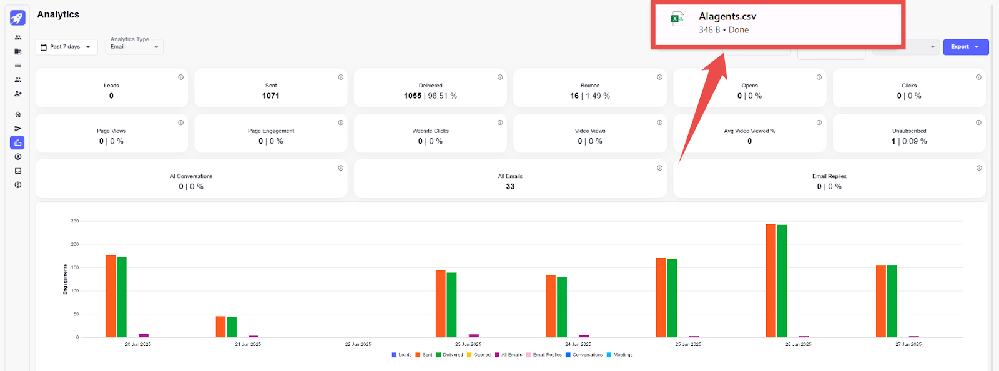
Task: Click the info icon on the Leads card
Action: tap(180, 77)
